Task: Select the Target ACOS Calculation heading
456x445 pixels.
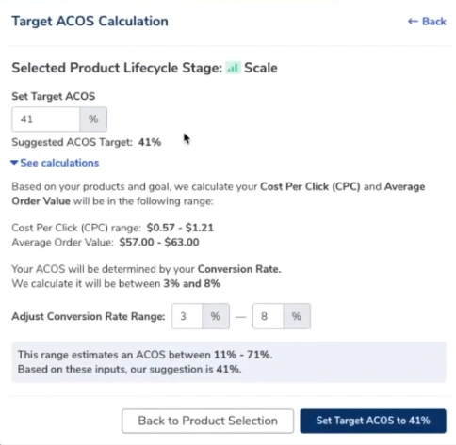Action: tap(90, 22)
